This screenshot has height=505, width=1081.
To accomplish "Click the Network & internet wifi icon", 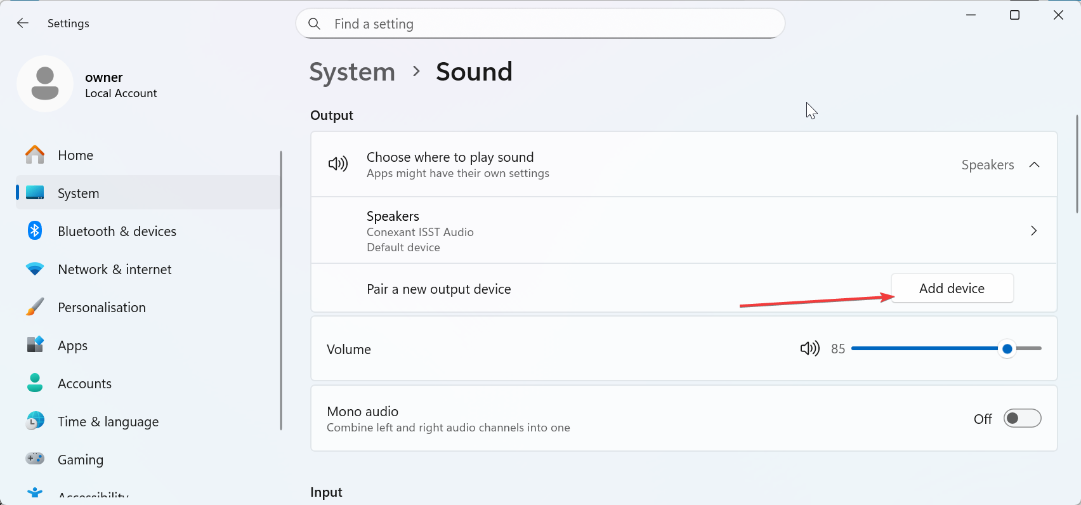I will [x=35, y=269].
